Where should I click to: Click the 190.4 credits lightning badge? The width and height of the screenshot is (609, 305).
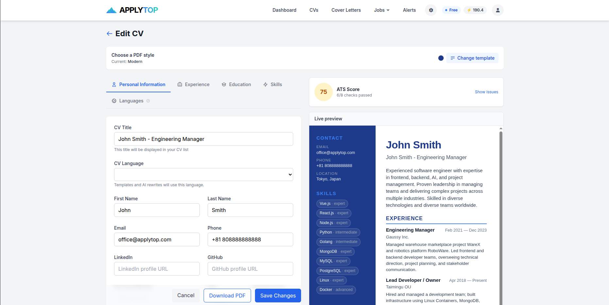(475, 10)
